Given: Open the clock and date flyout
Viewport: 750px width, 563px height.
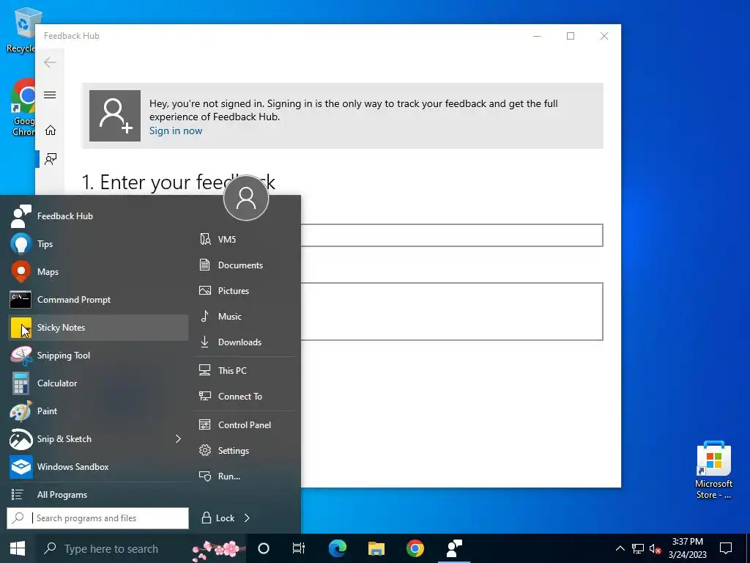Looking at the screenshot, I should click(687, 548).
